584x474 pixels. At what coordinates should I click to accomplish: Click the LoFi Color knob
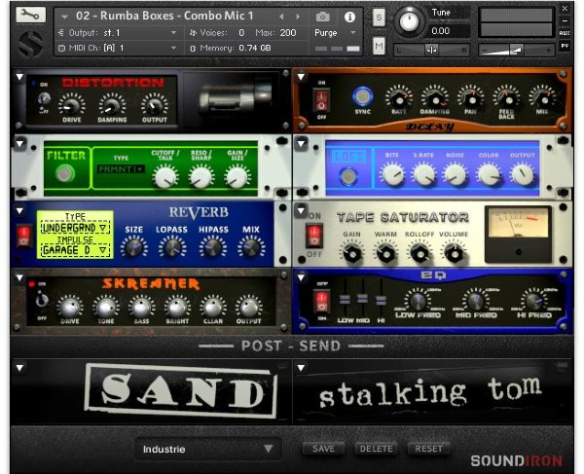(489, 174)
